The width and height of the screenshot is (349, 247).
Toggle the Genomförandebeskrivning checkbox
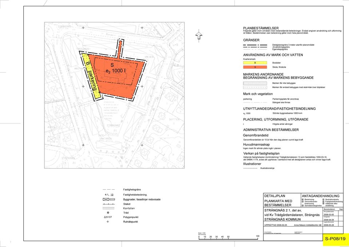303,202
